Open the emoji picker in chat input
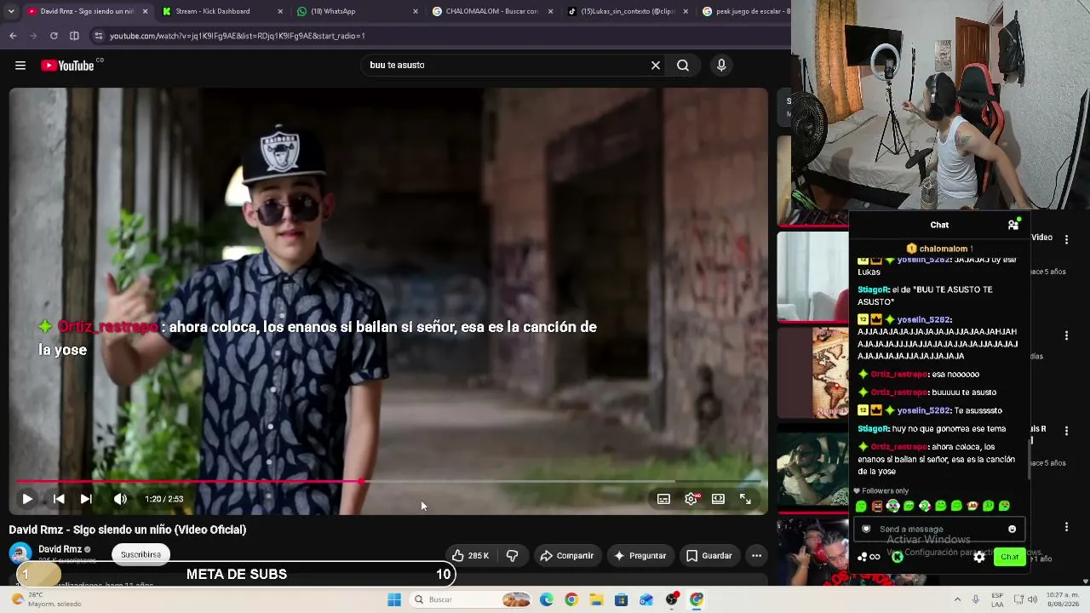 click(1012, 529)
